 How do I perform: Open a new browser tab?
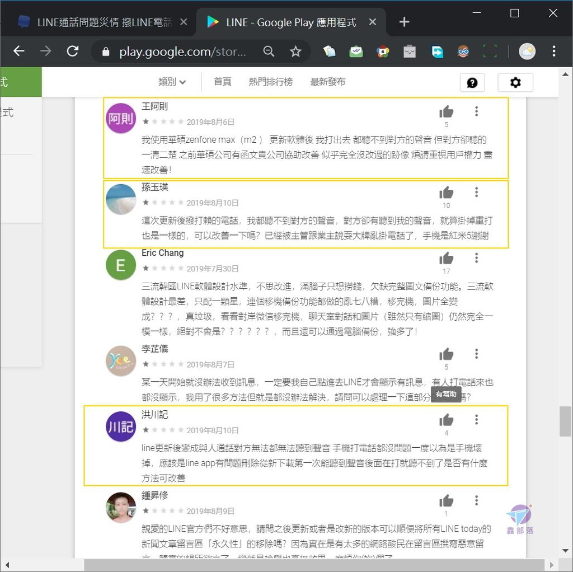(x=404, y=22)
